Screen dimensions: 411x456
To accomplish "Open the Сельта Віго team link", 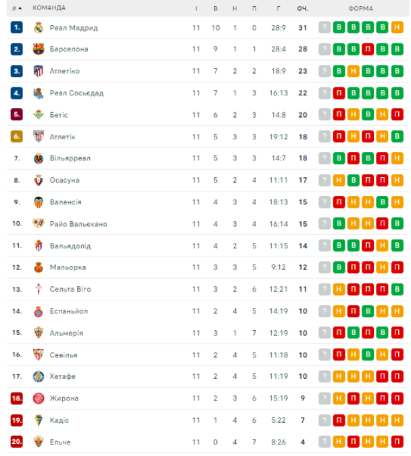I will point(70,289).
